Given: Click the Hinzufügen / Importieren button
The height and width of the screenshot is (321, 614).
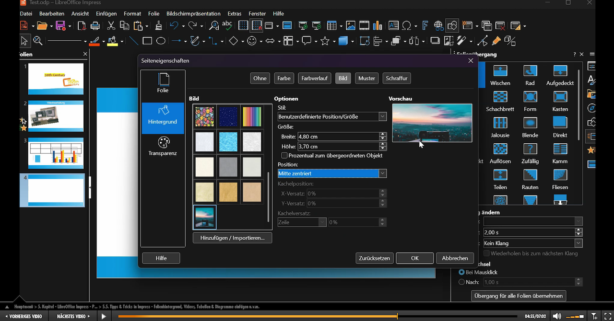Looking at the screenshot, I should [x=232, y=238].
